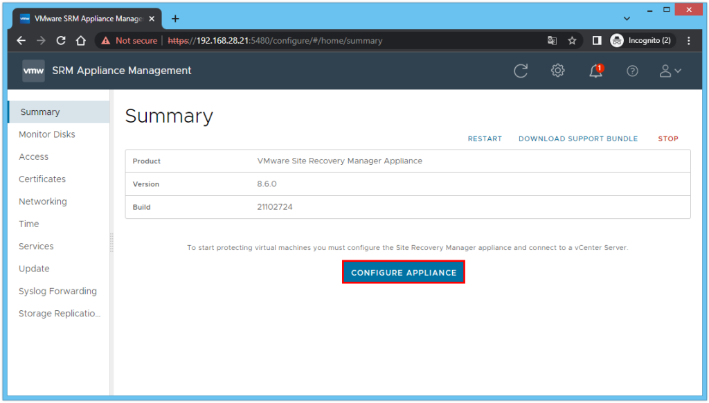The image size is (709, 403).
Task: Click the VMware logo in the header
Action: 33,71
